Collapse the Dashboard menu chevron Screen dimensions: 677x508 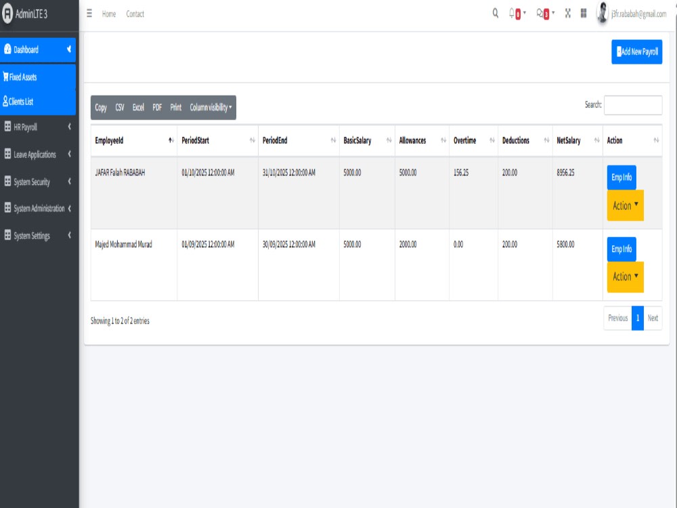click(x=69, y=49)
